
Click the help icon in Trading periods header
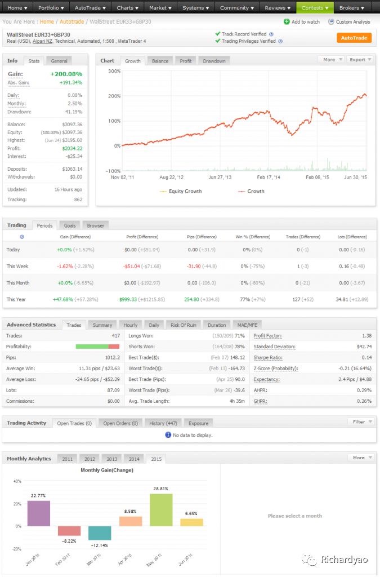22,237
